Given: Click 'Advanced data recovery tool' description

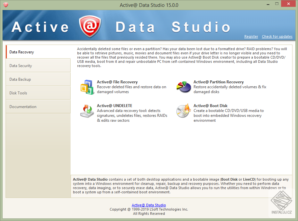Looking at the screenshot, I should click(132, 116).
